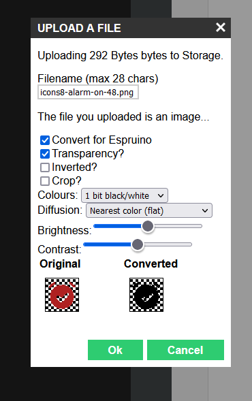
Task: Click the Transparency? label text
Action: click(x=88, y=153)
